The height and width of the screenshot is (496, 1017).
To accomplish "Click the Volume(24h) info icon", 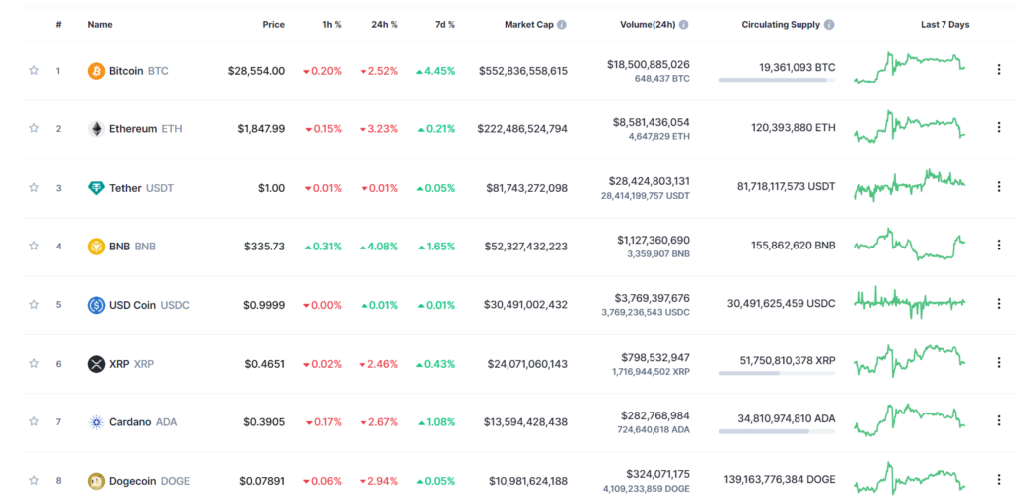I will [x=683, y=25].
